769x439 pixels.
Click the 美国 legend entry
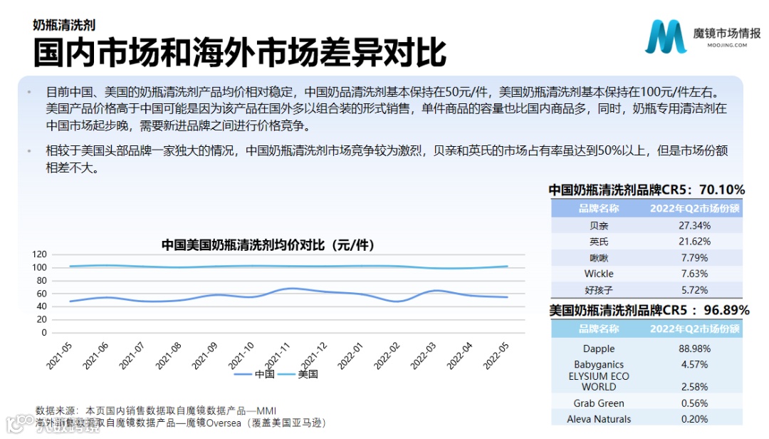(298, 374)
